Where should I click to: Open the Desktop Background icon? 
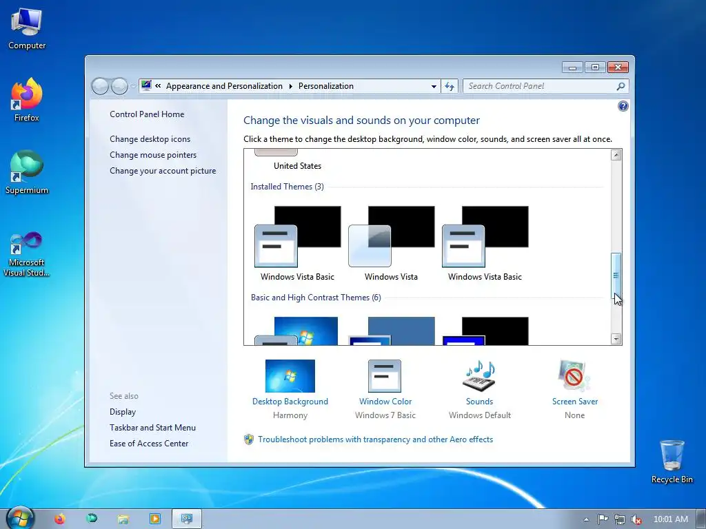click(290, 376)
